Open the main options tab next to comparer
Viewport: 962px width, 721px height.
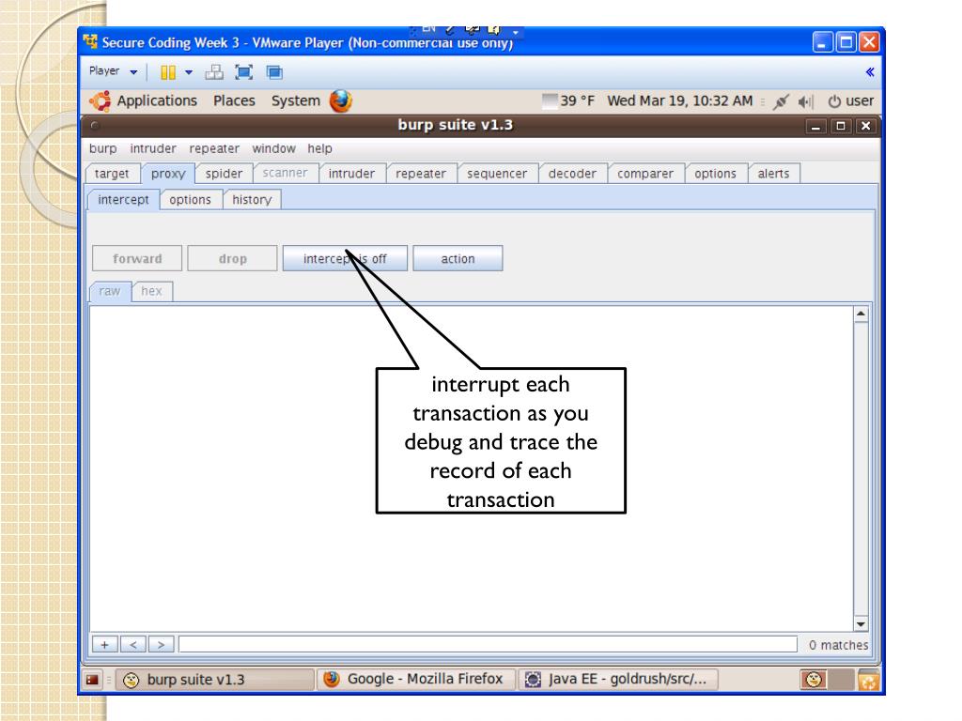click(x=715, y=174)
